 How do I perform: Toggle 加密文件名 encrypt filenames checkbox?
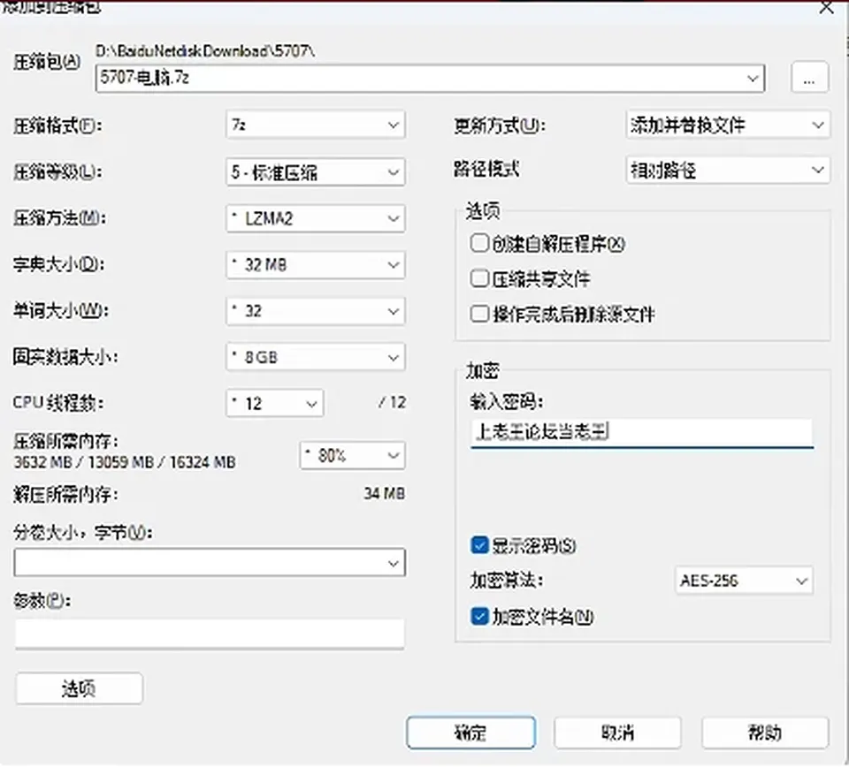(479, 616)
